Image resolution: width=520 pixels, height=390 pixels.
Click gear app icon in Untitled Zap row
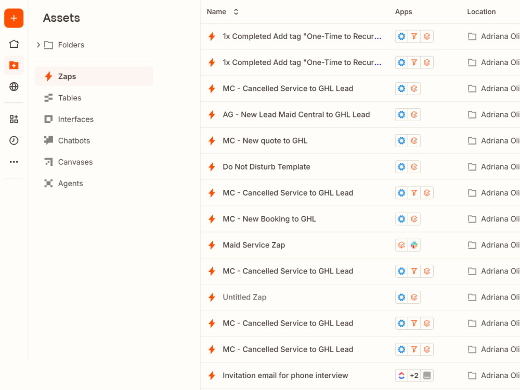pyautogui.click(x=401, y=297)
